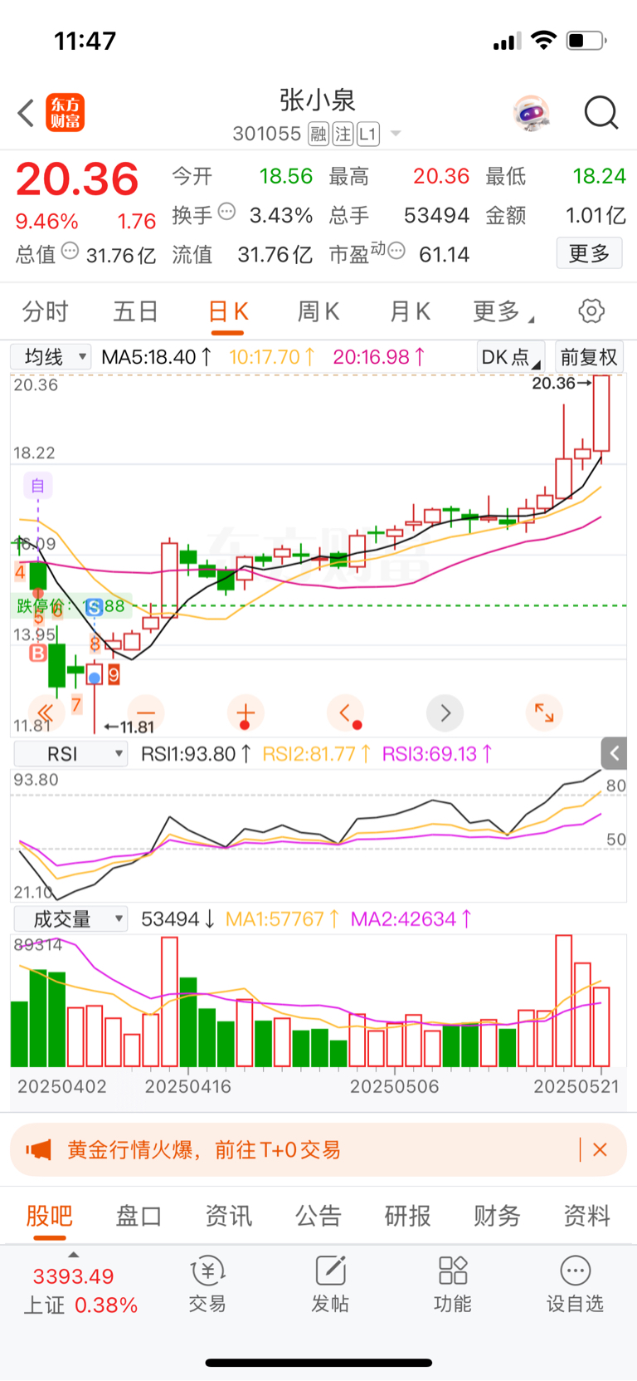
Task: Show the 换手 info tooltip icon
Action: (226, 212)
